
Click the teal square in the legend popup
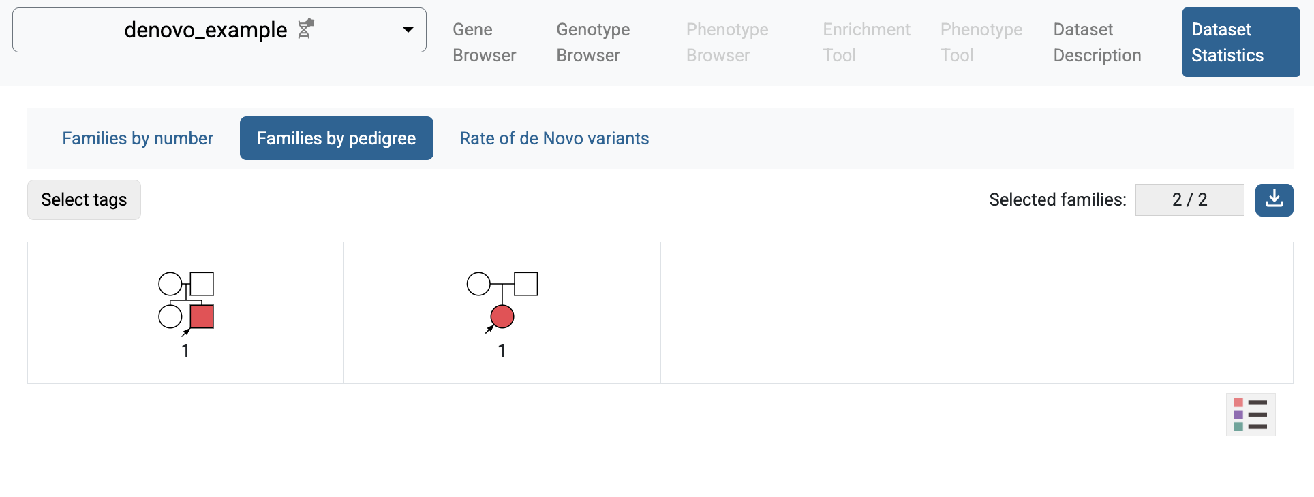coord(1239,425)
